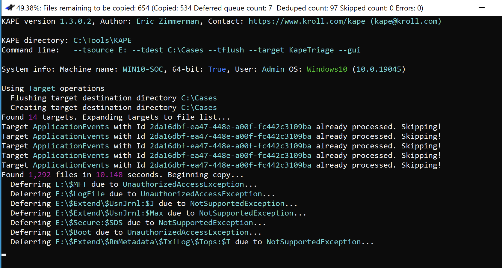Click the KAPE app icon in title bar
This screenshot has width=502, height=268.
[10, 7]
